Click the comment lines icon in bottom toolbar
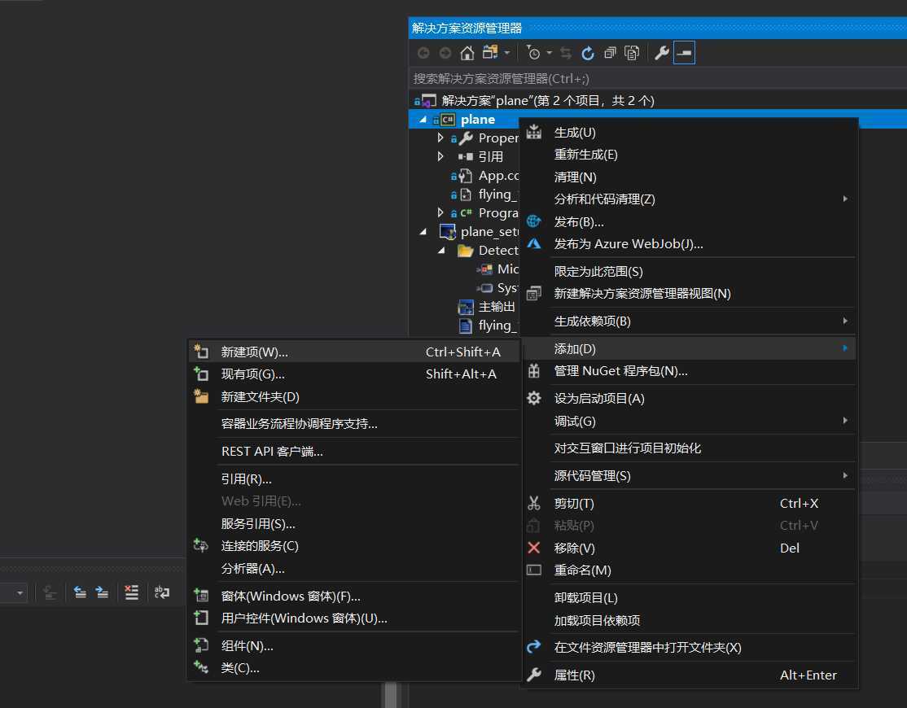Viewport: 907px width, 708px height. (x=131, y=592)
